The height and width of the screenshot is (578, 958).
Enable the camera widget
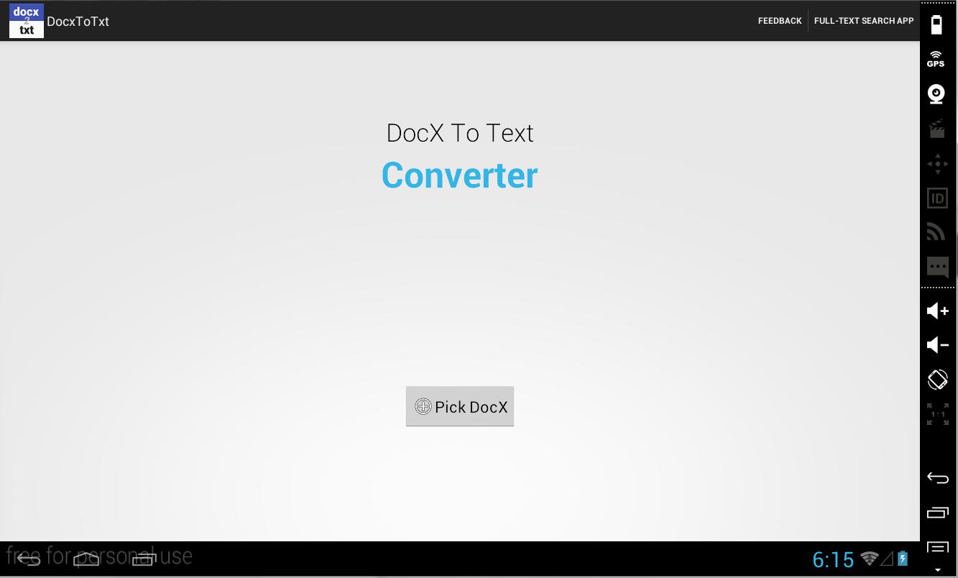(x=937, y=93)
